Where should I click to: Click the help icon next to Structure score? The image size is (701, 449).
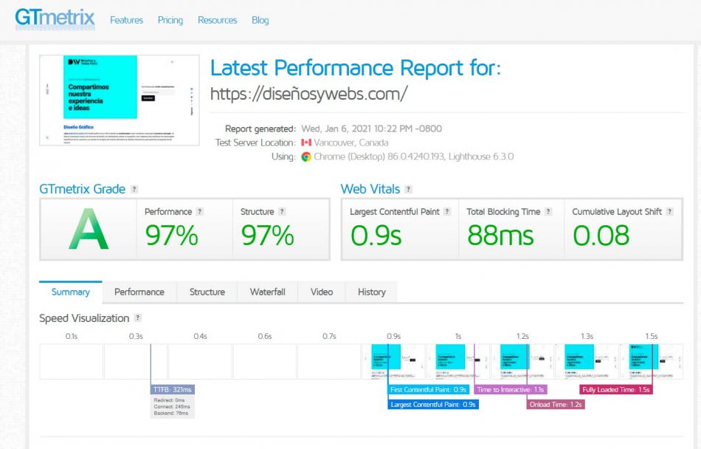(282, 211)
